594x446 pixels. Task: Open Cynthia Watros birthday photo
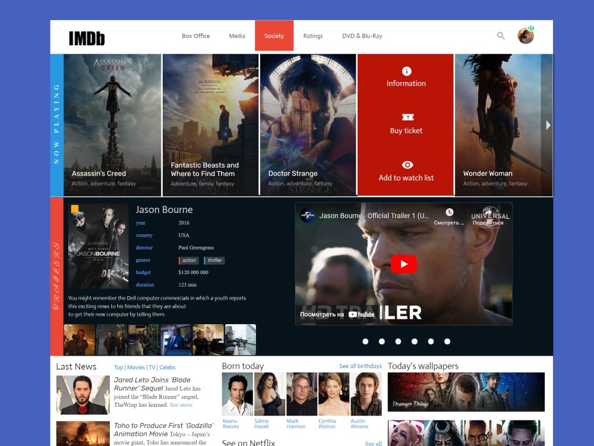click(334, 394)
